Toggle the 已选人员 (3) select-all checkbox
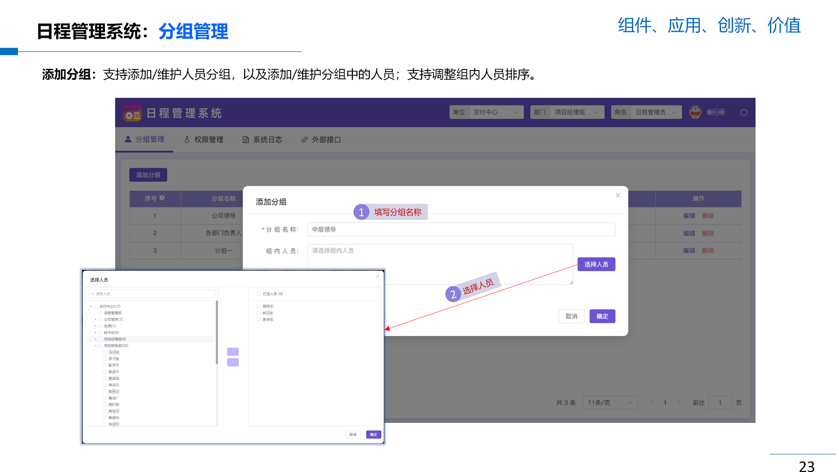Viewport: 839px width, 472px height. 258,294
